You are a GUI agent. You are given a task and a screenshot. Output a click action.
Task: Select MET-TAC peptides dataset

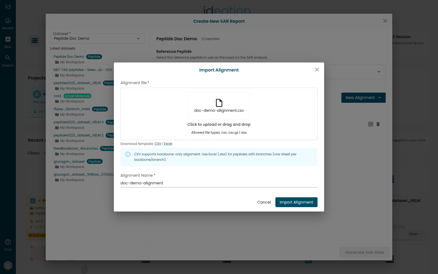point(83,70)
